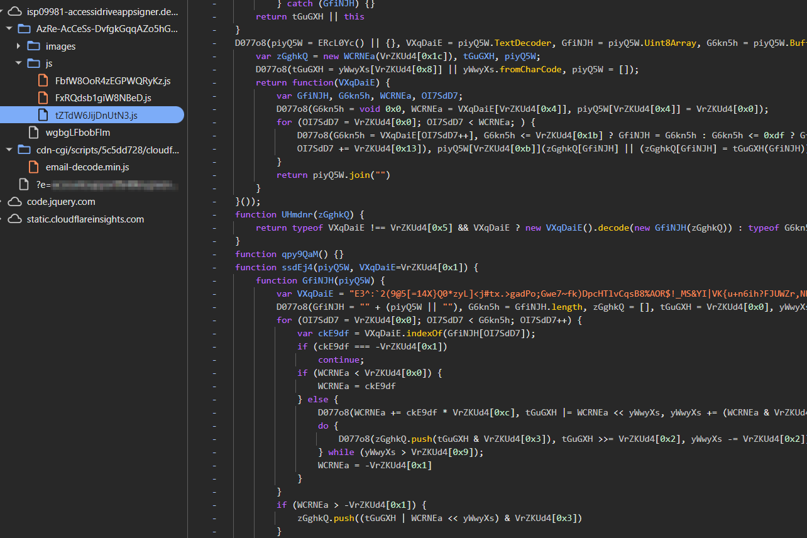
Task: Click 'function ssdEj4' declaration line
Action: click(356, 267)
